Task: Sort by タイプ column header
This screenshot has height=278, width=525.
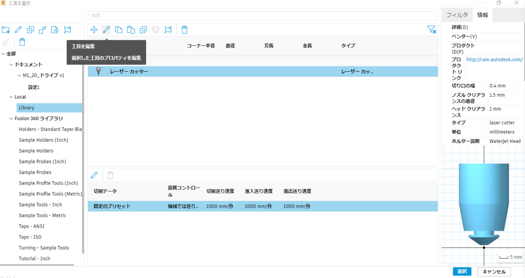Action: click(348, 45)
